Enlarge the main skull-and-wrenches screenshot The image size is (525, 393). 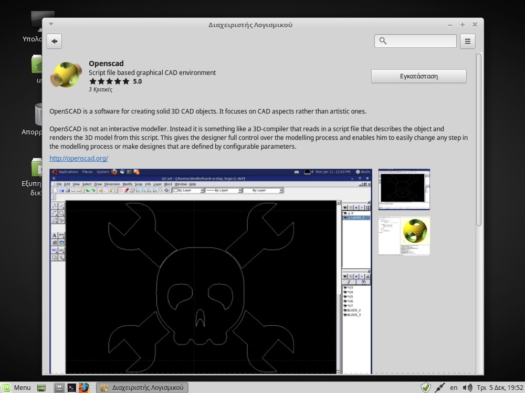[x=211, y=271]
